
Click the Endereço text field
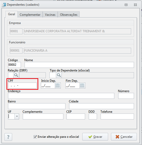click(x=61, y=96)
